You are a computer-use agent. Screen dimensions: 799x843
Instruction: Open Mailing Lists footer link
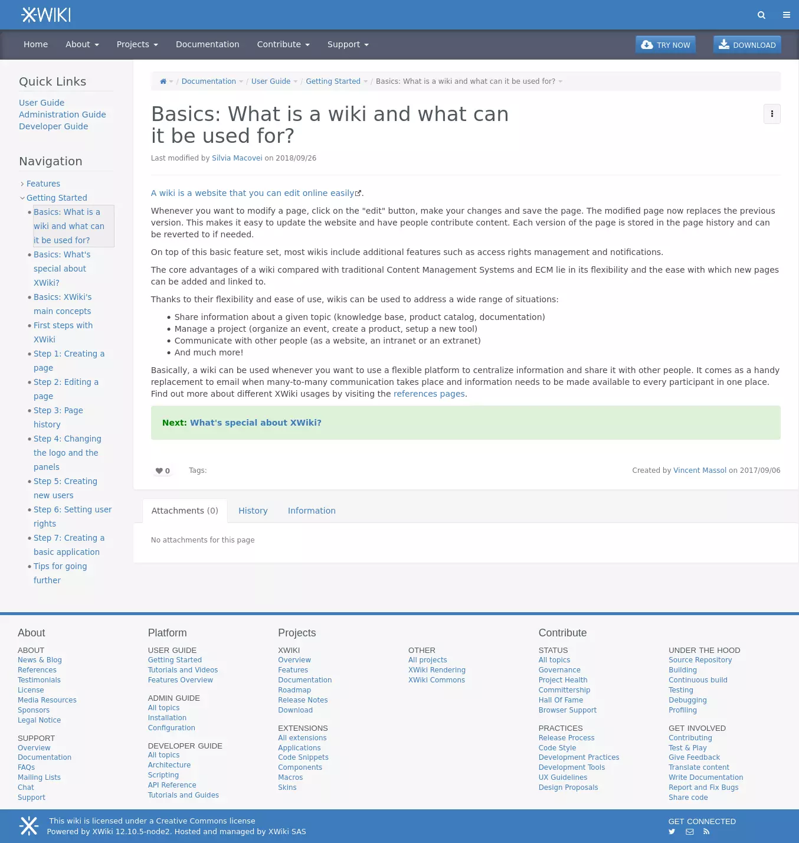39,777
